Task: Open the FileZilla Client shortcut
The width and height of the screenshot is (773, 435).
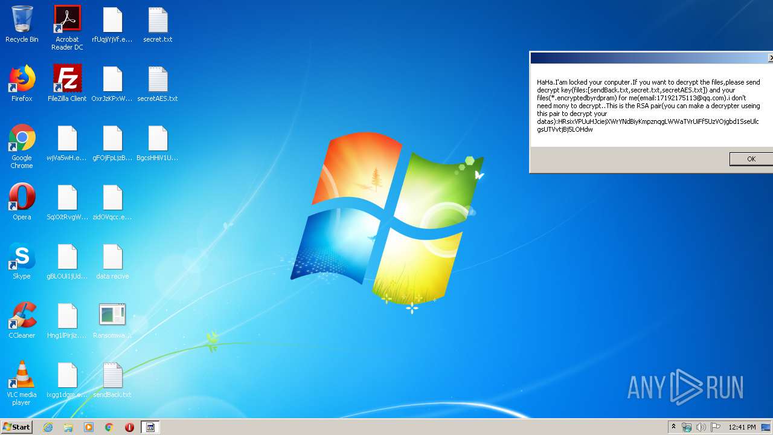Action: (x=67, y=83)
